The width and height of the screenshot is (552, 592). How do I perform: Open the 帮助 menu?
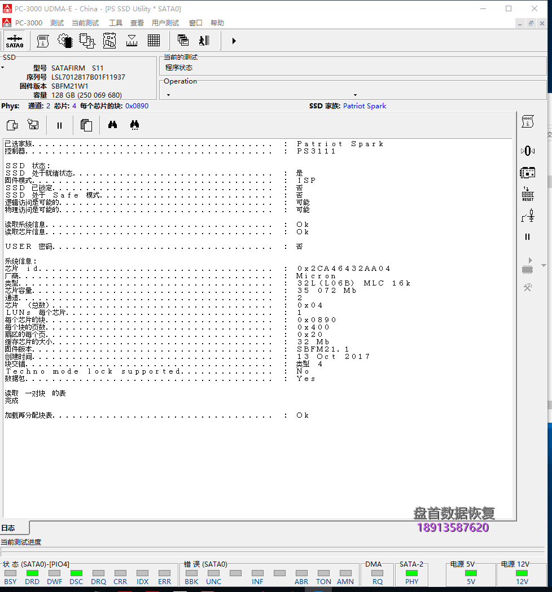[217, 23]
